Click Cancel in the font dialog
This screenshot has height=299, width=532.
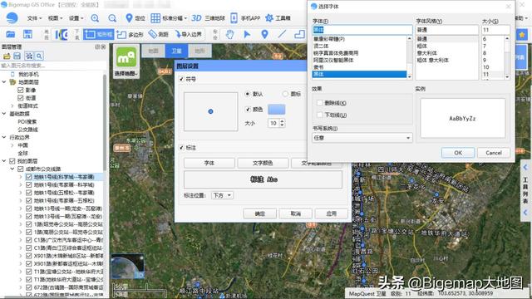[x=494, y=153]
